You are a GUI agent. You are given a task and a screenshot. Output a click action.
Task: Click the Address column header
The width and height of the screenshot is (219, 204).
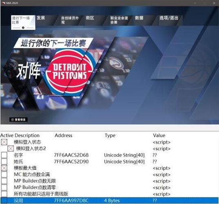63,135
